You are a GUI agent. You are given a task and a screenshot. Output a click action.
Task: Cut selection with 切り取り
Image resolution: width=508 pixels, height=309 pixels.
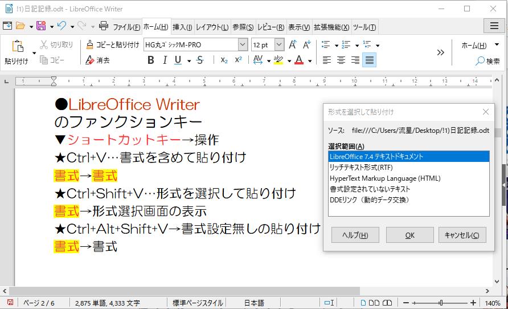pos(56,44)
